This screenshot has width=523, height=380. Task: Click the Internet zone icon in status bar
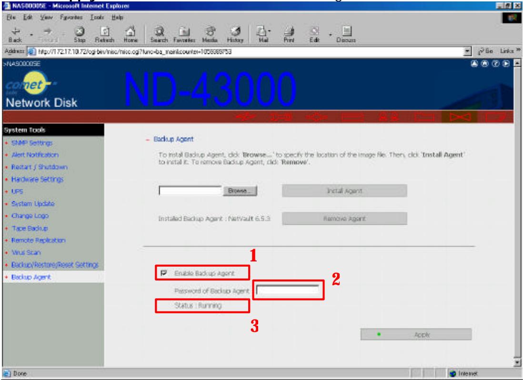(453, 374)
